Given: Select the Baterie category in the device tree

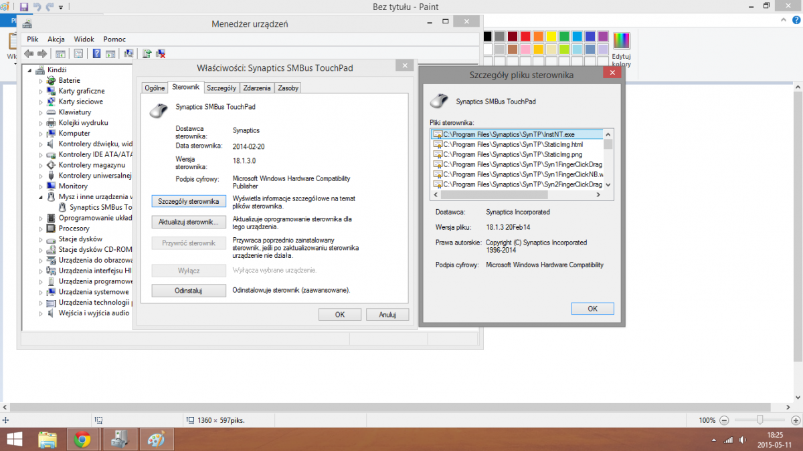Looking at the screenshot, I should point(70,80).
